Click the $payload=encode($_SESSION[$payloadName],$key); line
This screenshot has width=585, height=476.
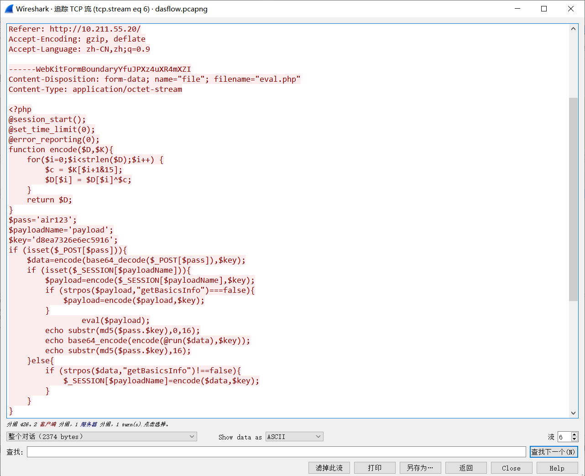point(150,280)
